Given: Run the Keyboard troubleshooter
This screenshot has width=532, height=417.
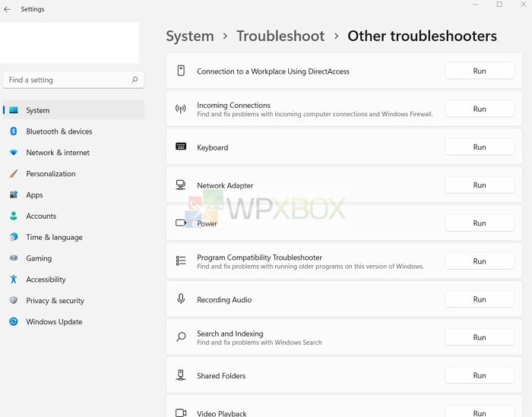Looking at the screenshot, I should [480, 147].
